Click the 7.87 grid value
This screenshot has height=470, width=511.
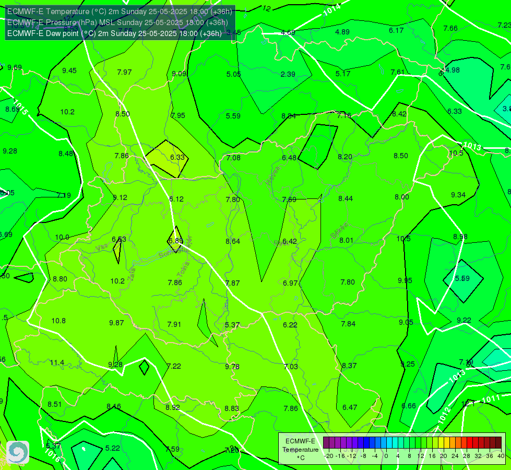click(232, 283)
